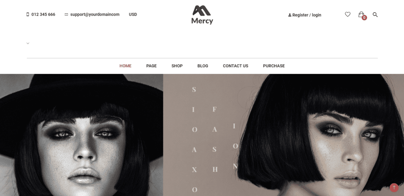
Task: Click the search magnifier icon
Action: click(375, 15)
